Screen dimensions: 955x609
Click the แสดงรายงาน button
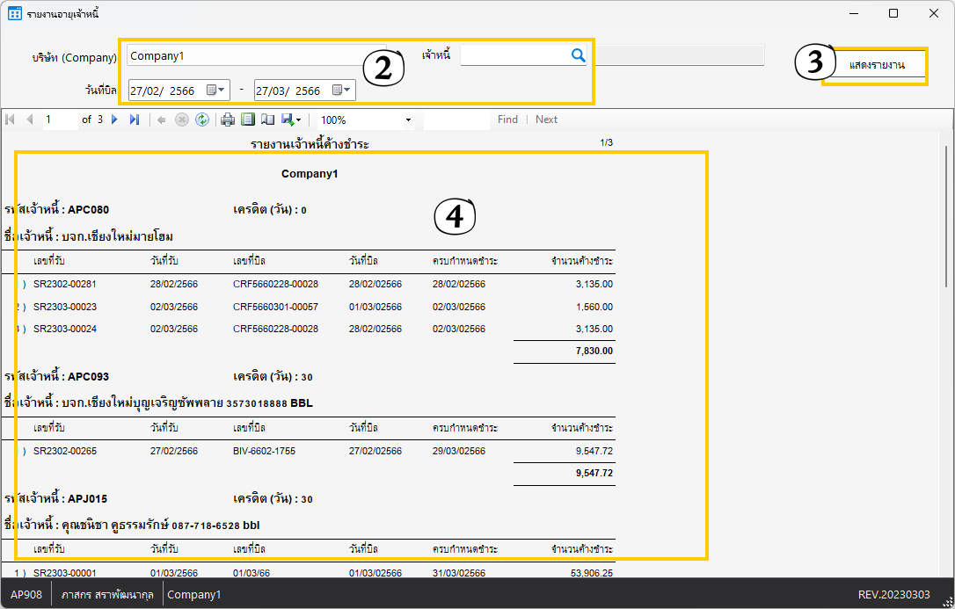pyautogui.click(x=876, y=66)
